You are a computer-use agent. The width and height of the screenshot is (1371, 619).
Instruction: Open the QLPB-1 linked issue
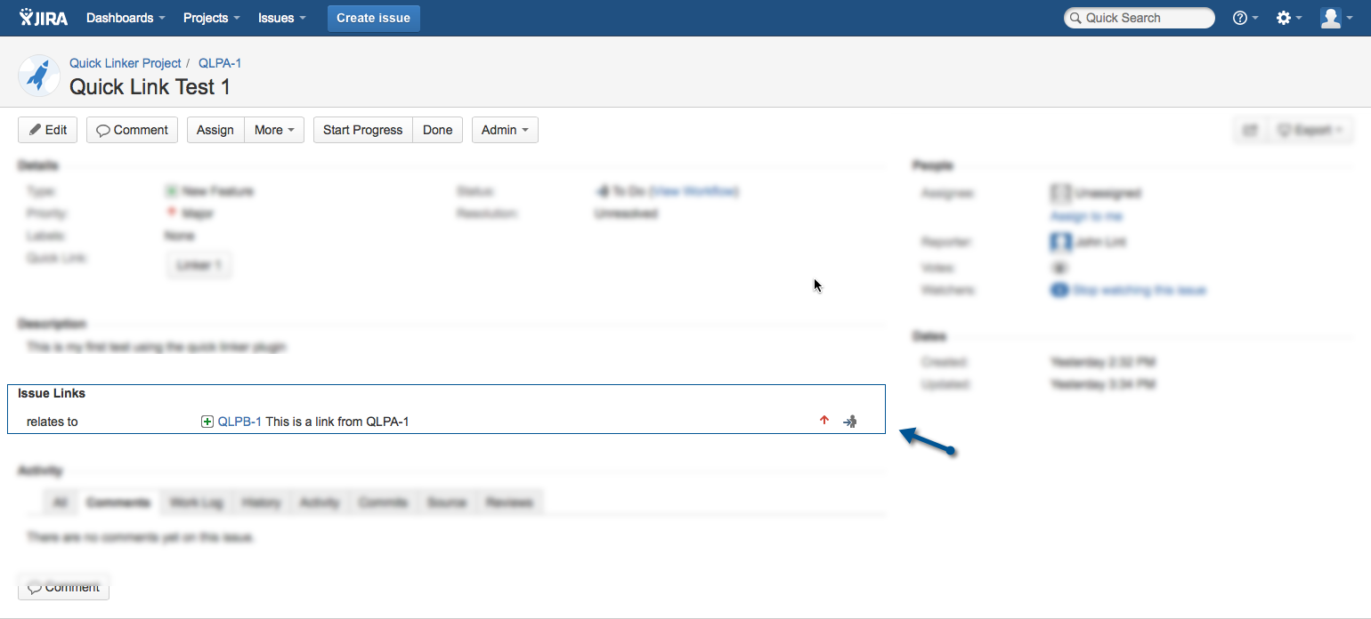(x=239, y=422)
